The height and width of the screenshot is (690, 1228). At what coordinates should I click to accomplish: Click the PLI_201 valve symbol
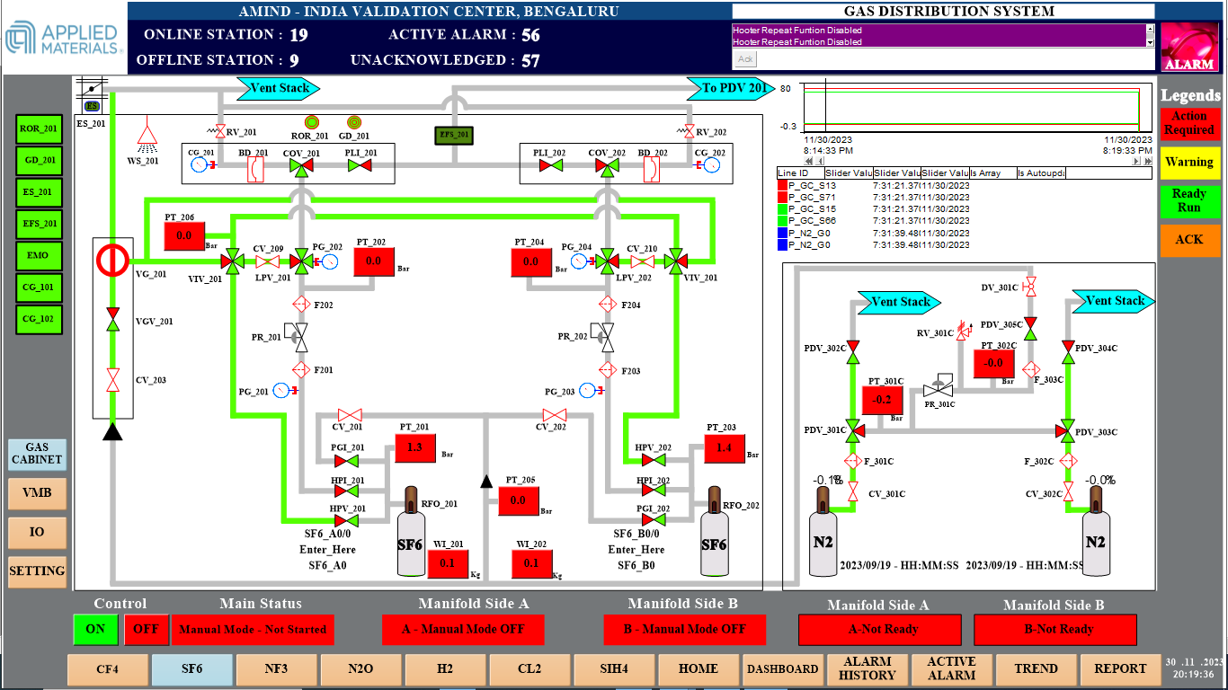pyautogui.click(x=360, y=165)
